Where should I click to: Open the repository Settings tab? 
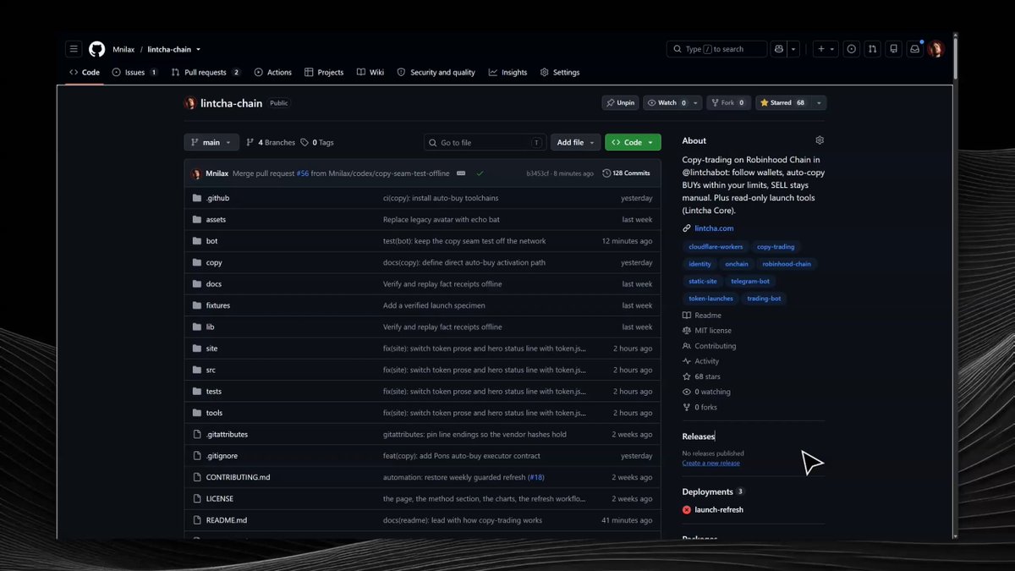pos(560,73)
